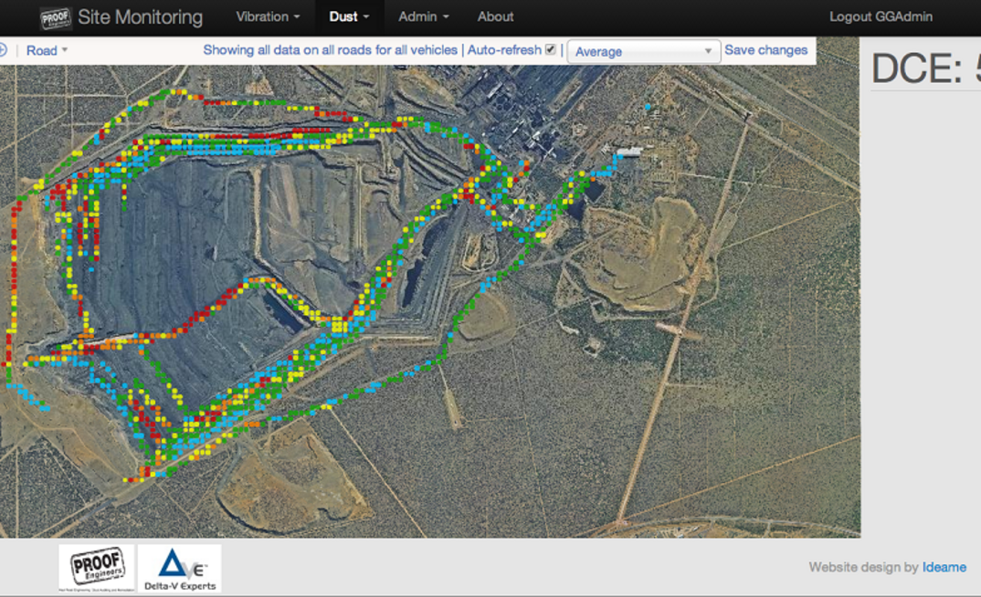
Task: Go to the About page
Action: 495,16
